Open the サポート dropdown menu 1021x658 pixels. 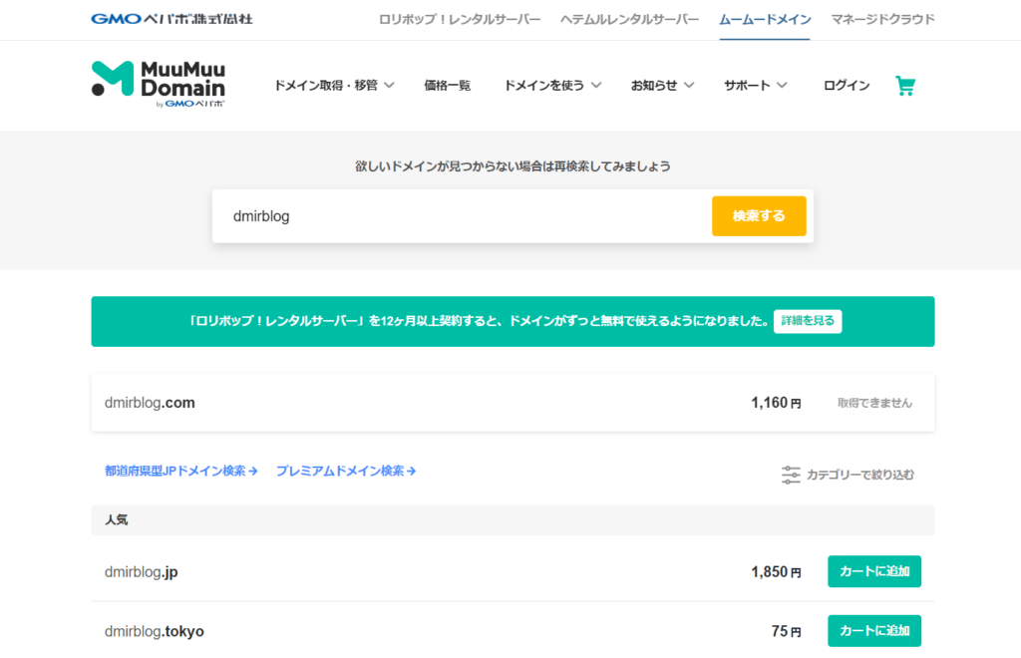click(x=755, y=86)
